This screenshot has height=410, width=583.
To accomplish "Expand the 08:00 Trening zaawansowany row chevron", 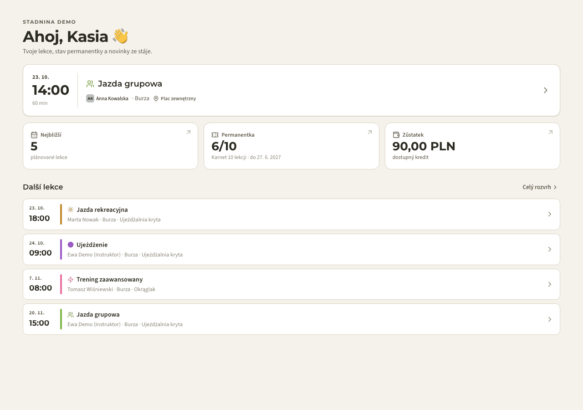I will pos(550,284).
